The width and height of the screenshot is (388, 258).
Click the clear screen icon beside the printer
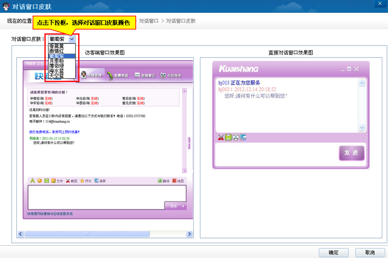tap(243, 137)
